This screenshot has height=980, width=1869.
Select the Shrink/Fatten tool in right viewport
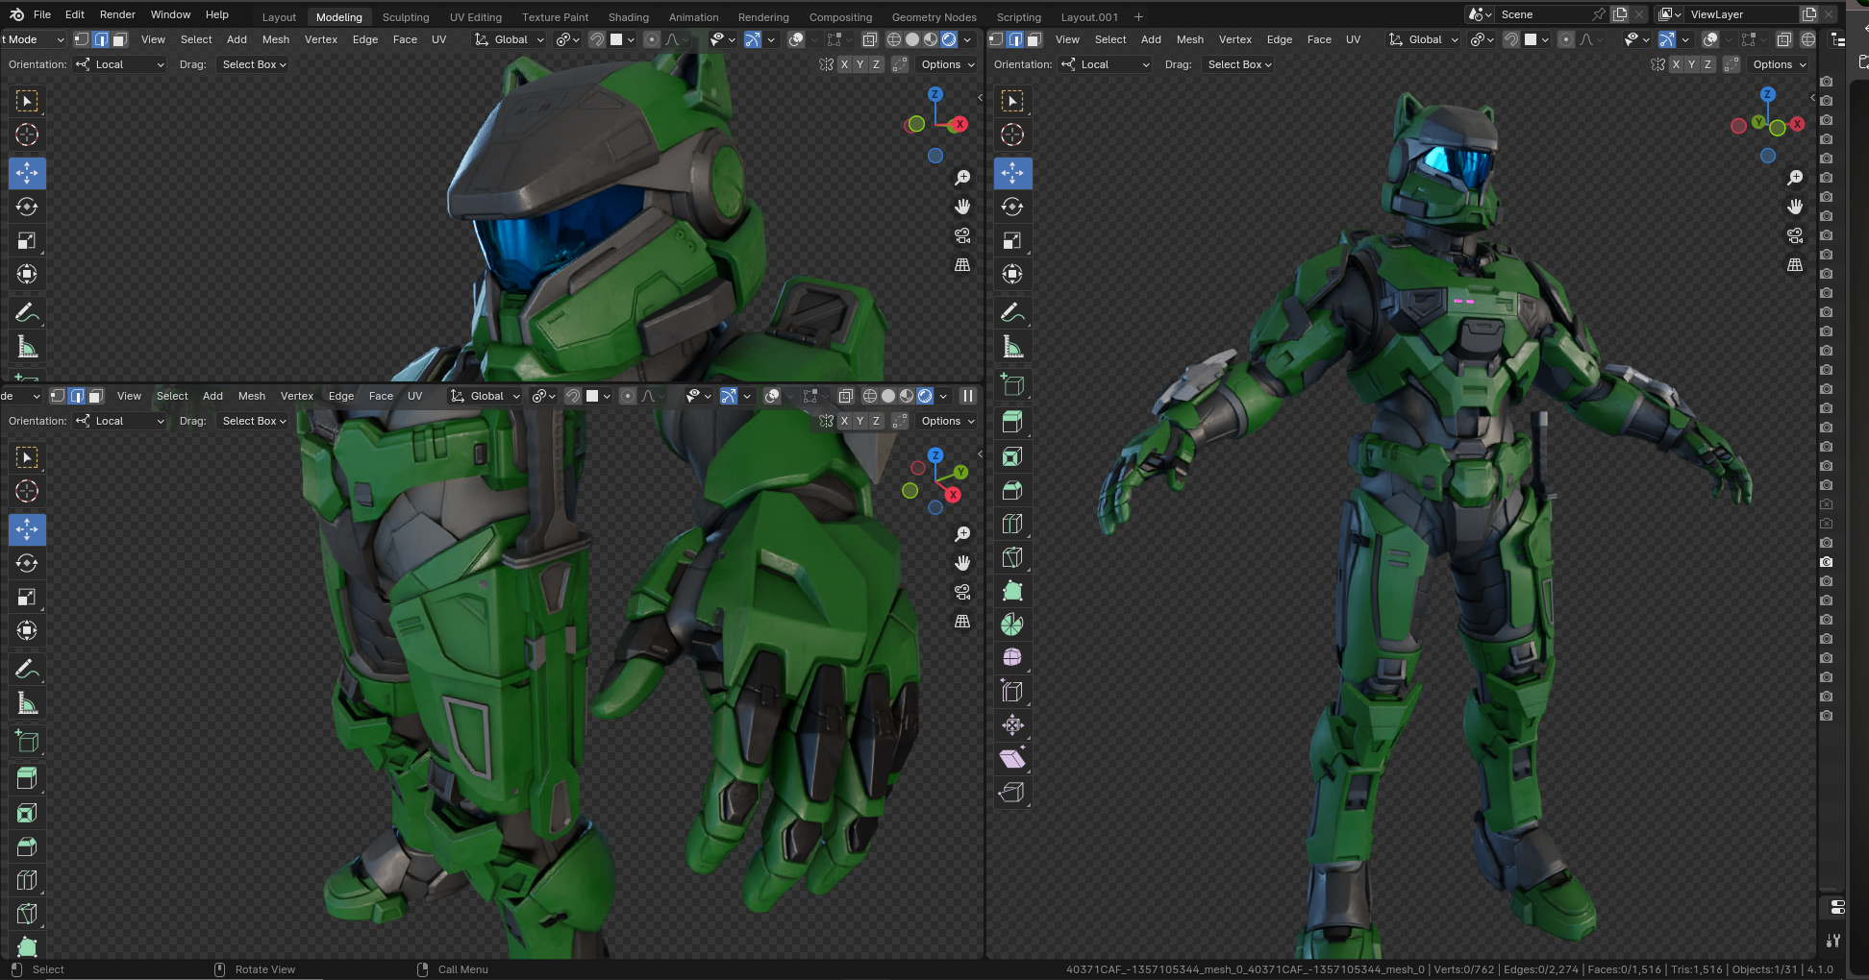pos(1012,724)
